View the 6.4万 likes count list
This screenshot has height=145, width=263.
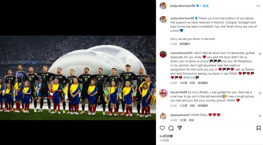[x=166, y=136]
